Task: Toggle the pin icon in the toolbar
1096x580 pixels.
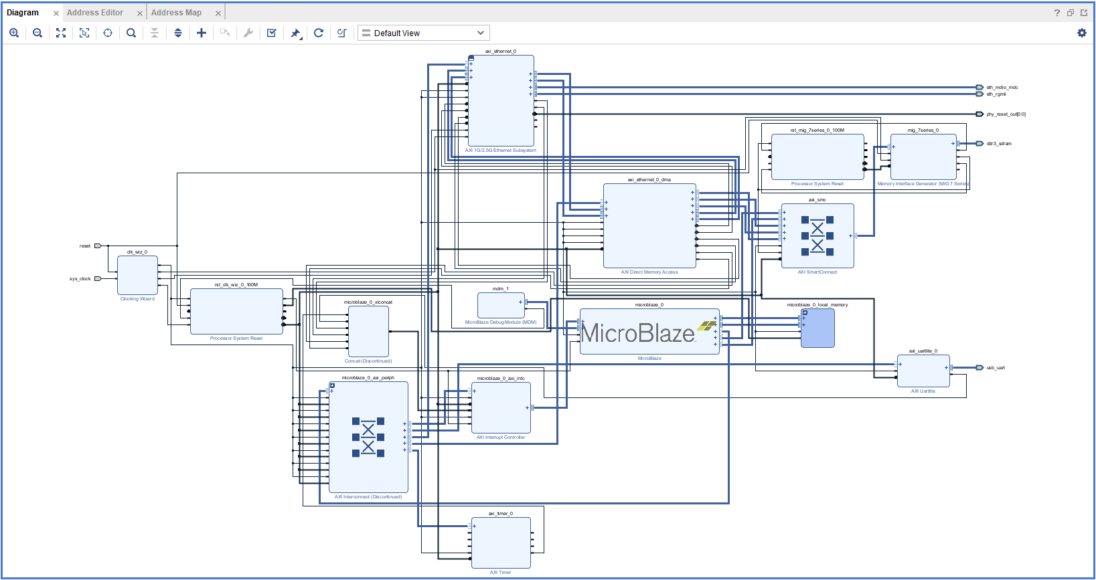Action: pos(295,33)
